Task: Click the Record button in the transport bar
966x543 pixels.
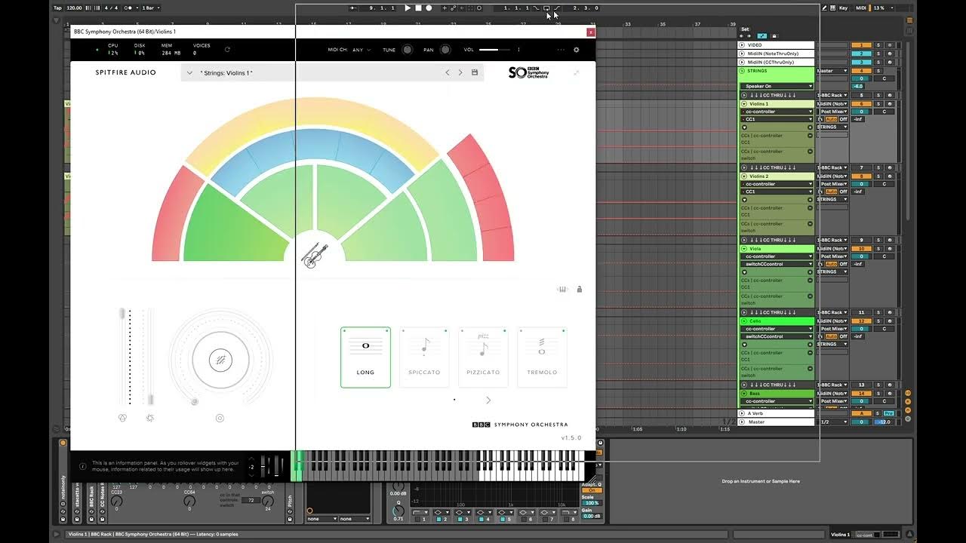Action: coord(429,8)
